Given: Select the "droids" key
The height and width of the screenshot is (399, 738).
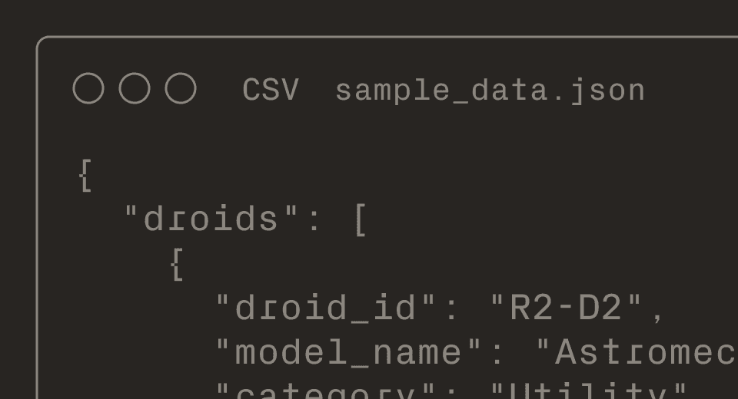Looking at the screenshot, I should [x=212, y=220].
